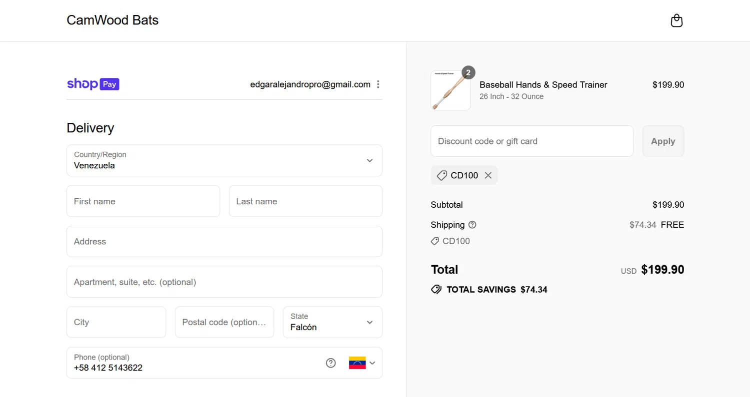
Task: Click the City input field
Action: coord(116,322)
